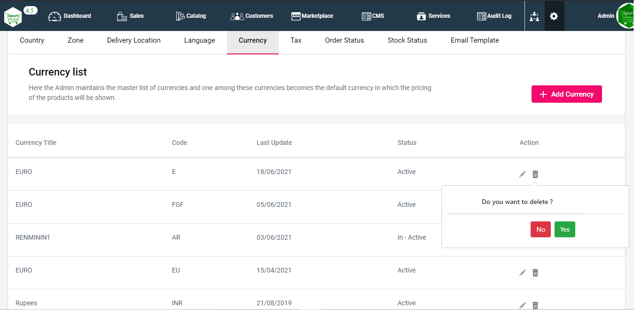634x310 pixels.
Task: Open the Sales menu
Action: click(130, 16)
